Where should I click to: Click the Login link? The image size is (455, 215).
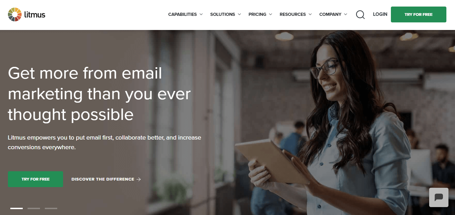click(x=380, y=14)
